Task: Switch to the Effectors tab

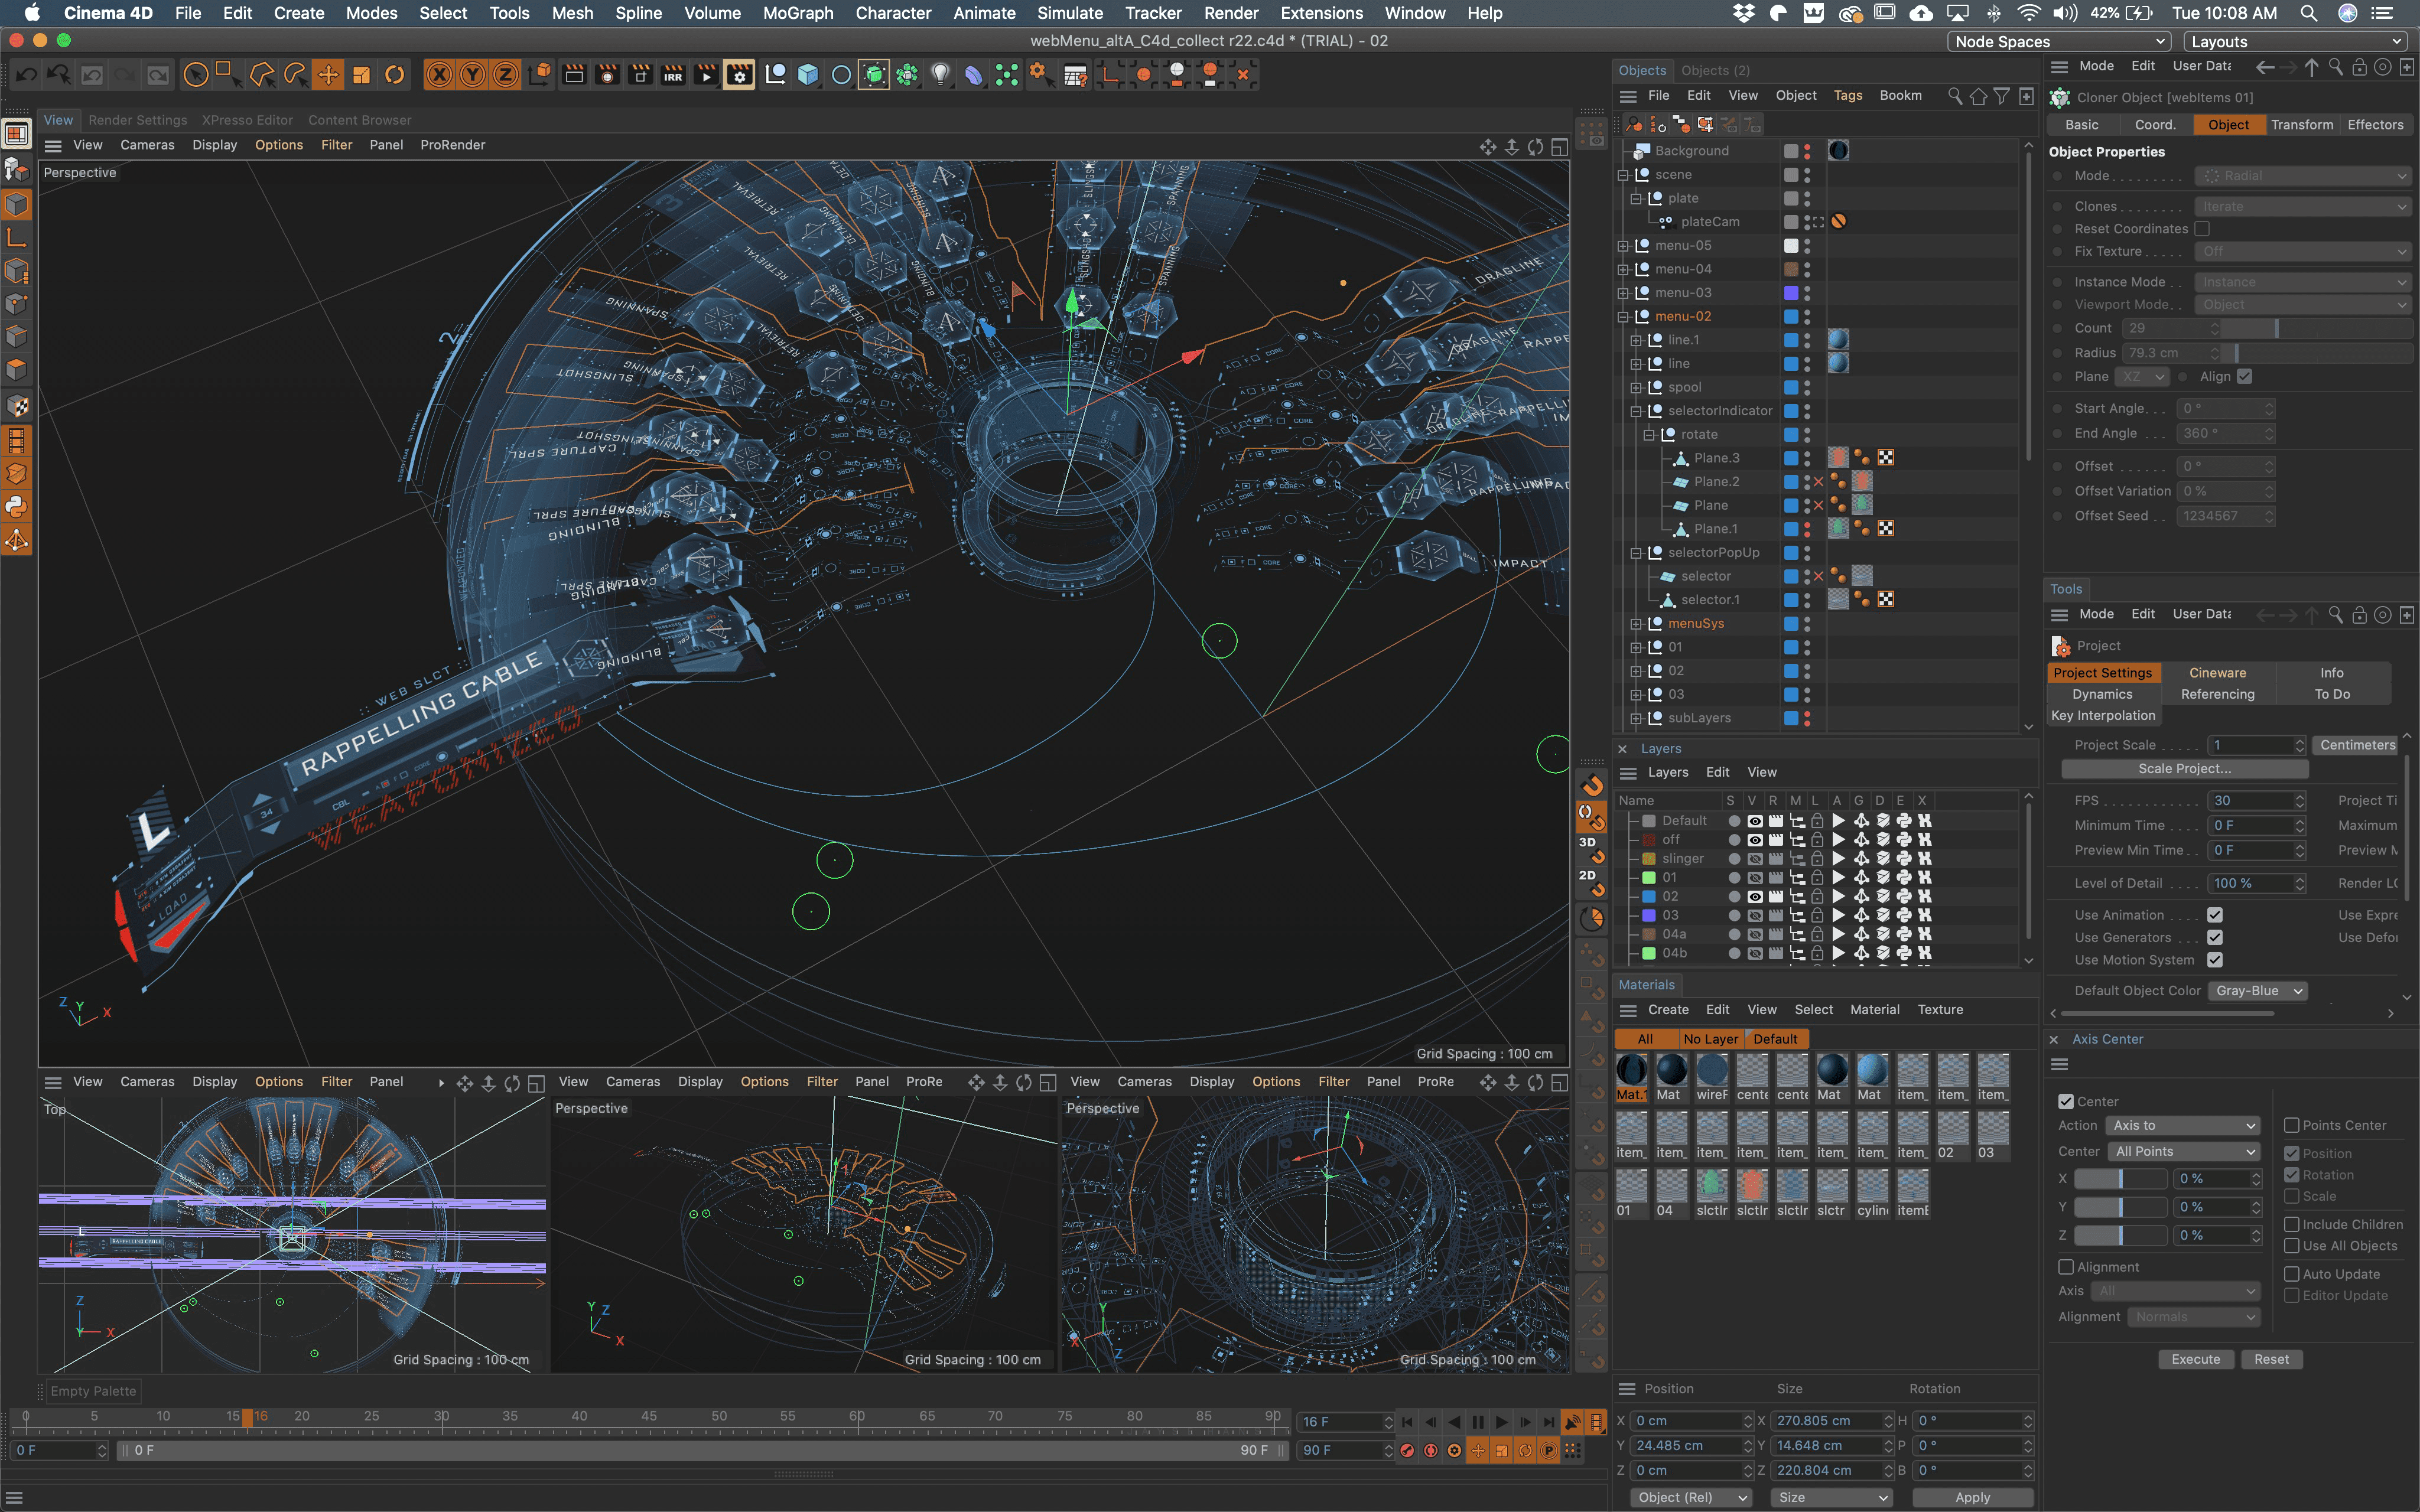Action: coord(2375,125)
